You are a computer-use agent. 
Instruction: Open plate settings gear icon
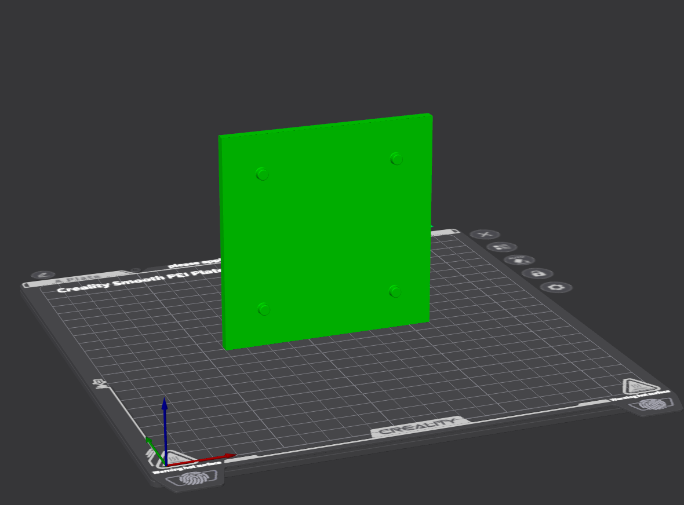pyautogui.click(x=556, y=287)
